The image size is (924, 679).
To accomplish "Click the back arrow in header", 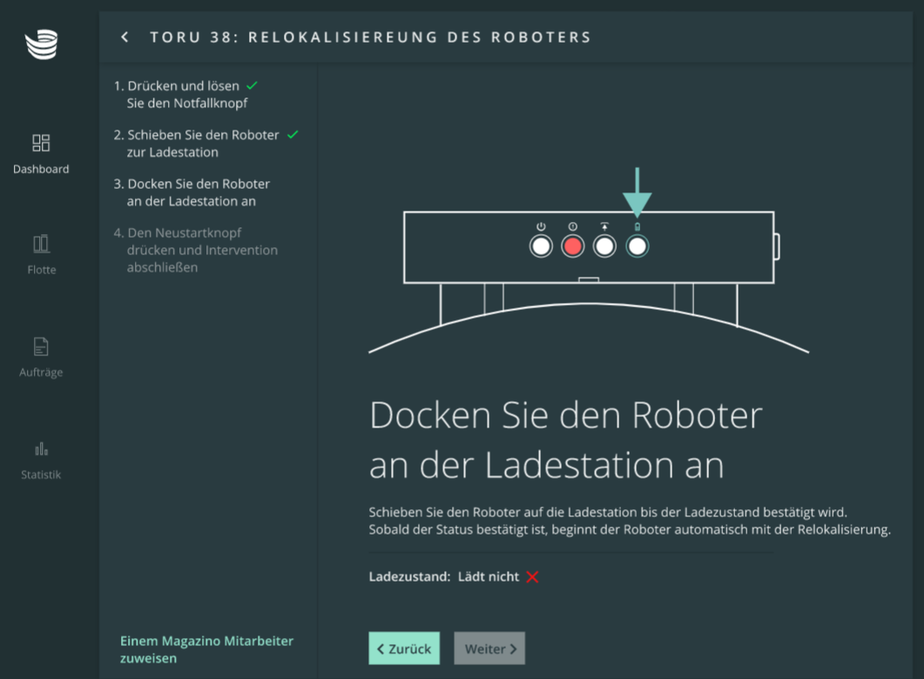I will click(125, 37).
